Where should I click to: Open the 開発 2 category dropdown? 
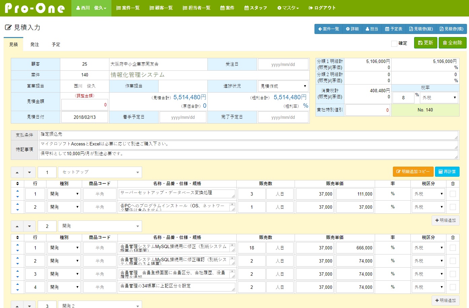100,305
